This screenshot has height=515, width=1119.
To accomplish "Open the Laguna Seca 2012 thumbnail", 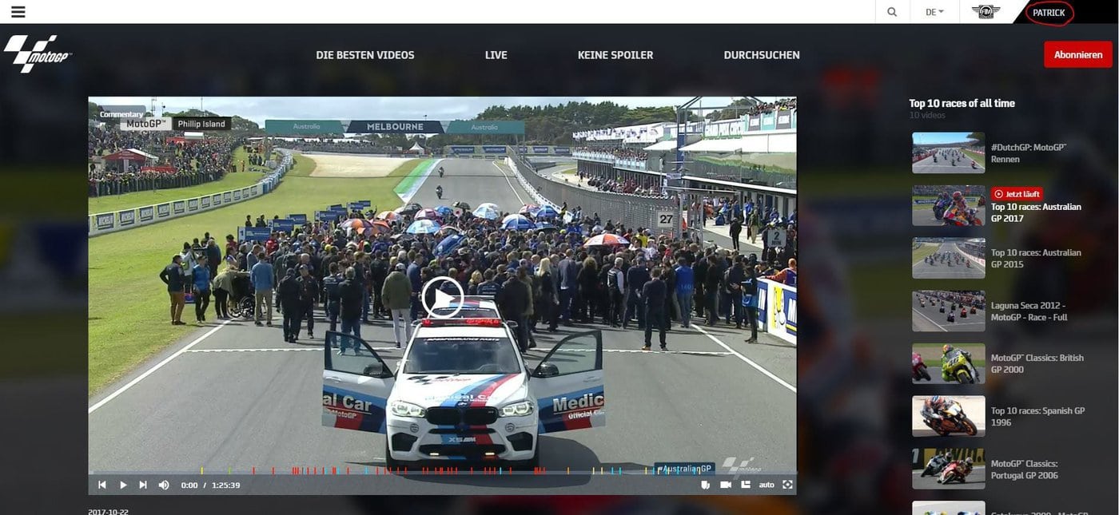I will pyautogui.click(x=949, y=311).
